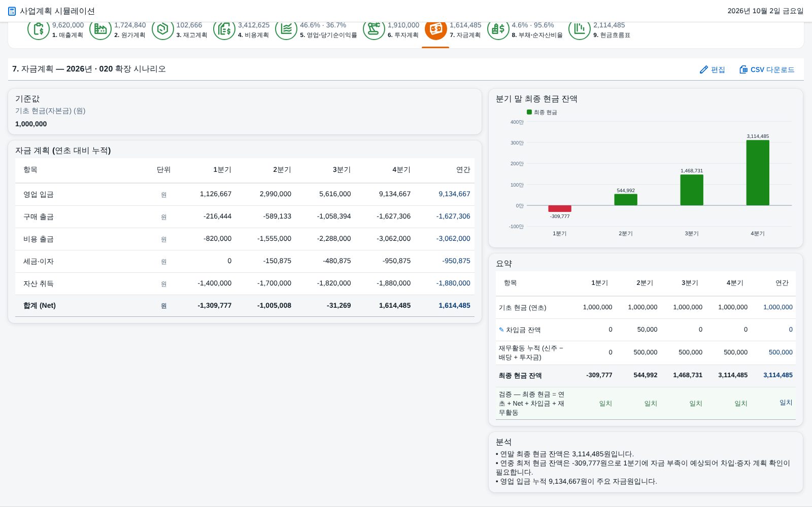This screenshot has height=507, width=812.
Task: Click the CSV download icon
Action: click(743, 69)
